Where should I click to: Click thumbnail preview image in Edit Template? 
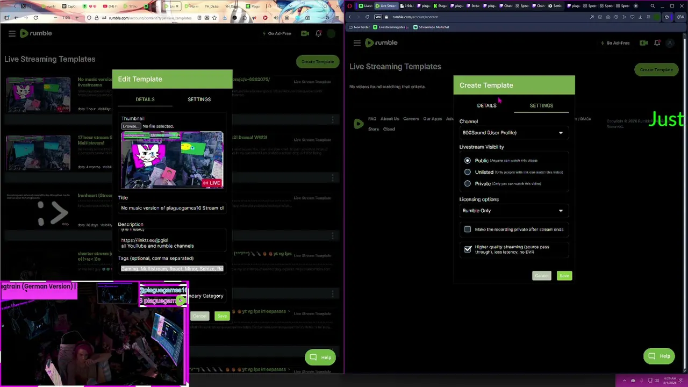coord(172,160)
